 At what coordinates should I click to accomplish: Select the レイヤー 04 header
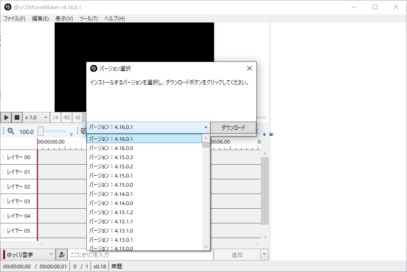(x=19, y=216)
